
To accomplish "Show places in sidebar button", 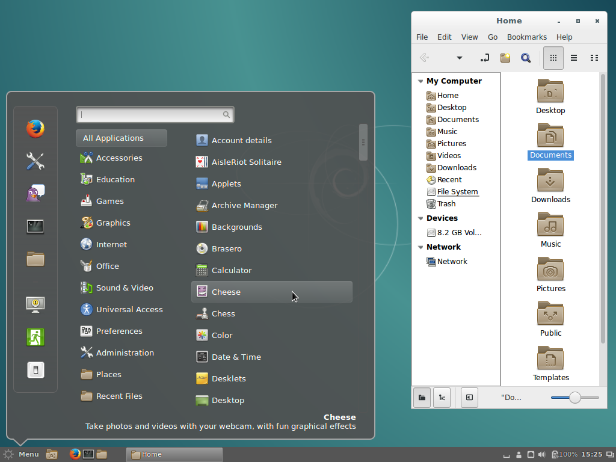I will pyautogui.click(x=422, y=398).
